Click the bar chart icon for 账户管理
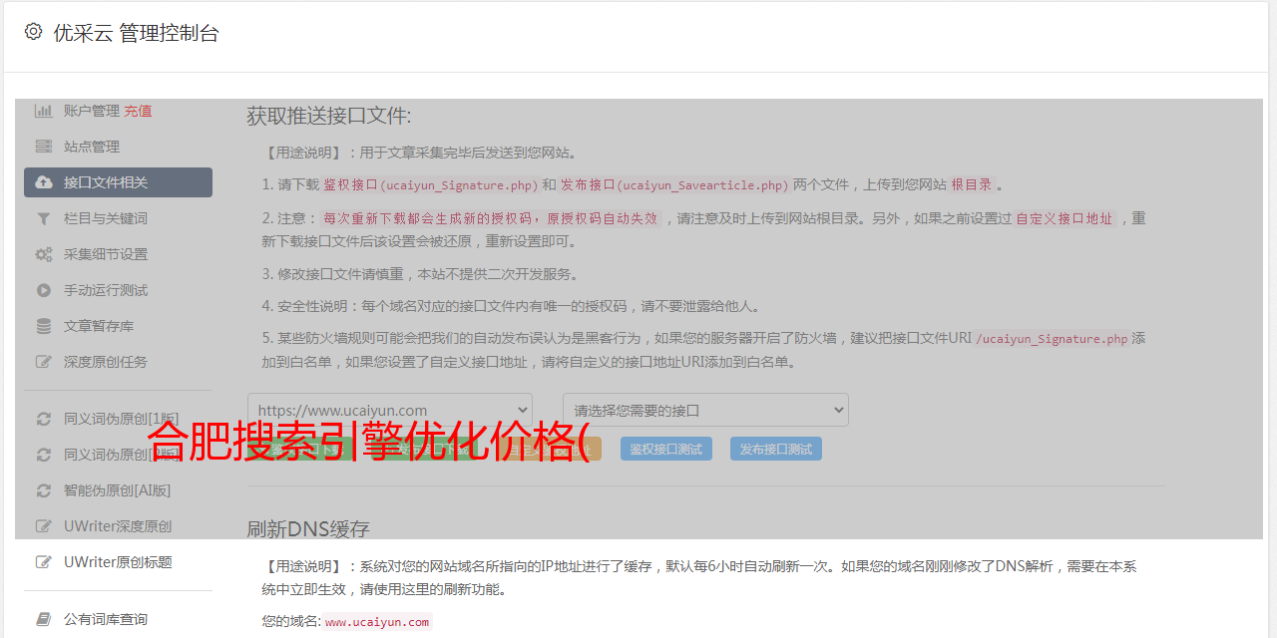 44,111
